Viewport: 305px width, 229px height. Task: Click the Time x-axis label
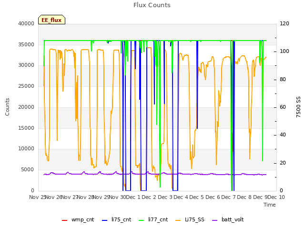[x=270, y=205]
